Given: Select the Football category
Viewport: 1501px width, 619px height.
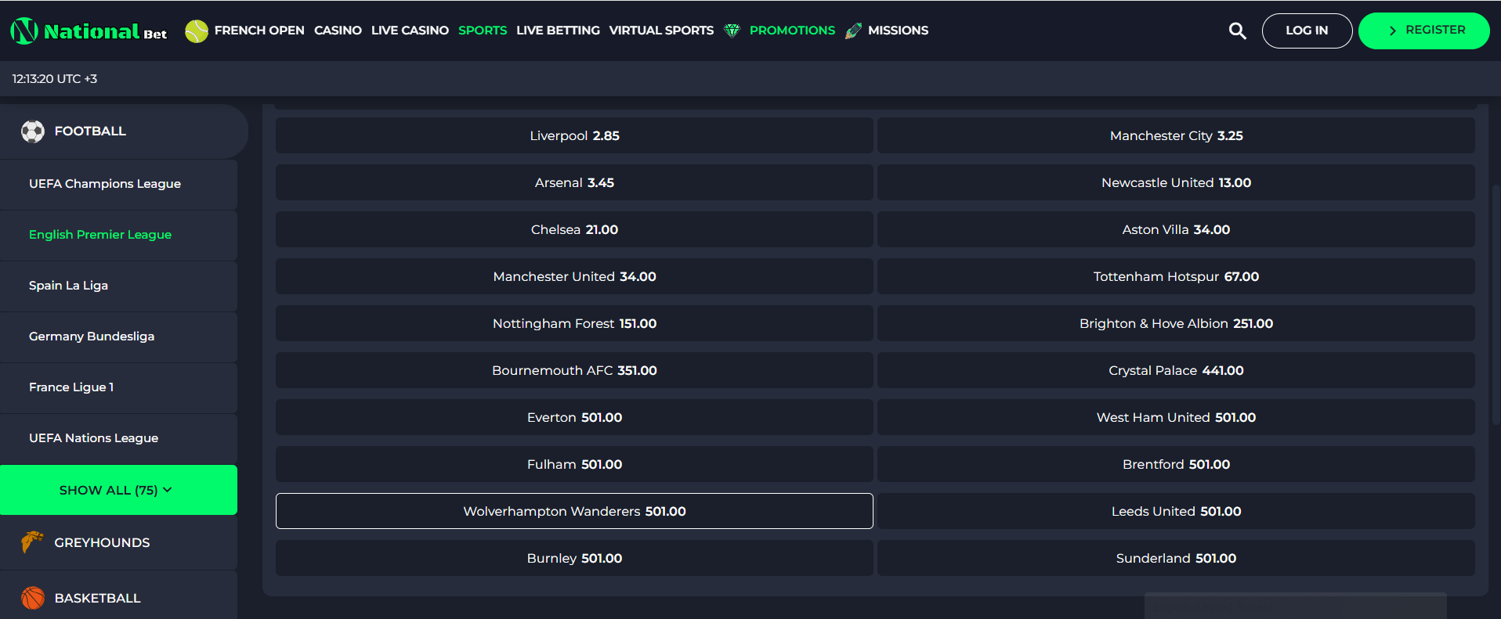Looking at the screenshot, I should [x=124, y=131].
